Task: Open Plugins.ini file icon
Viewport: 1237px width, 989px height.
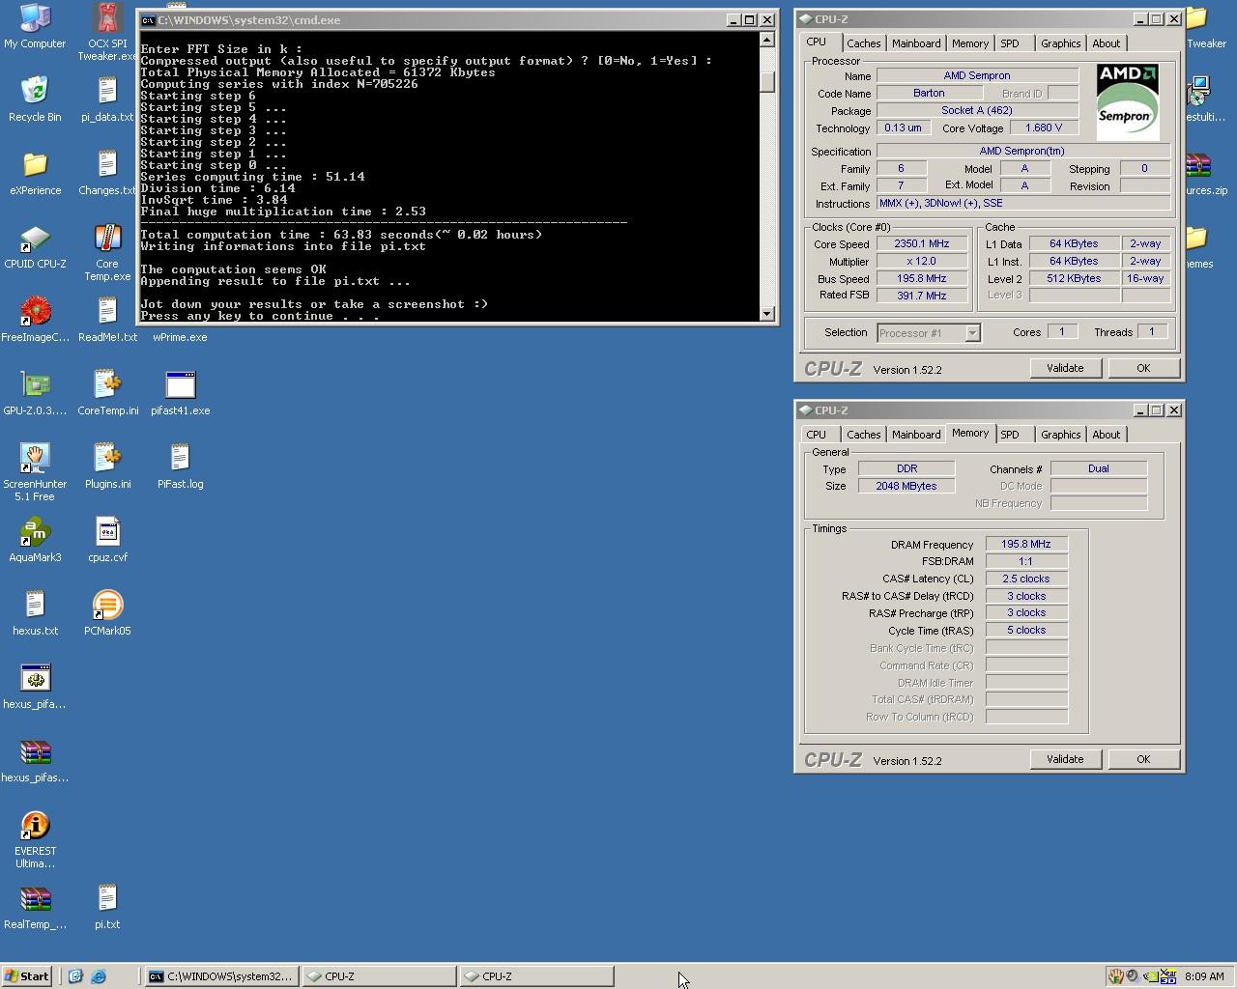Action: (107, 466)
